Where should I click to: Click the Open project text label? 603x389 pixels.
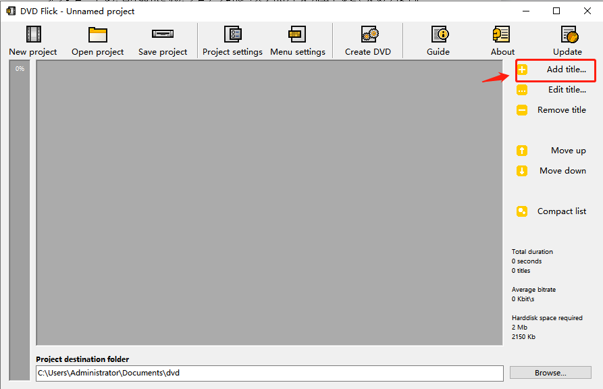point(98,52)
